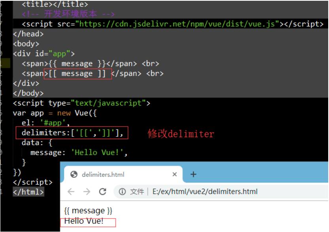
Task: Click the closing </body> tag line
Action: 28,93
